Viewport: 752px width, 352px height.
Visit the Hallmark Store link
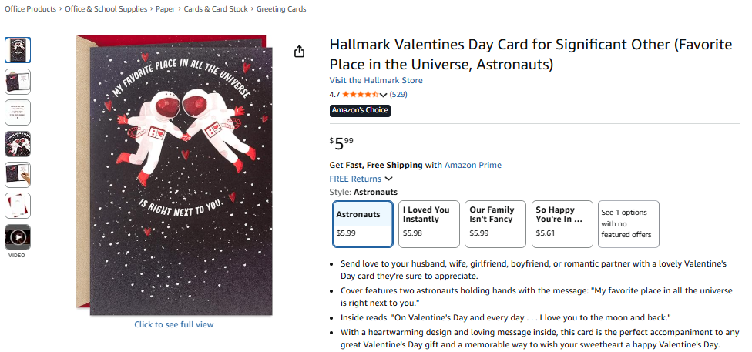point(376,80)
